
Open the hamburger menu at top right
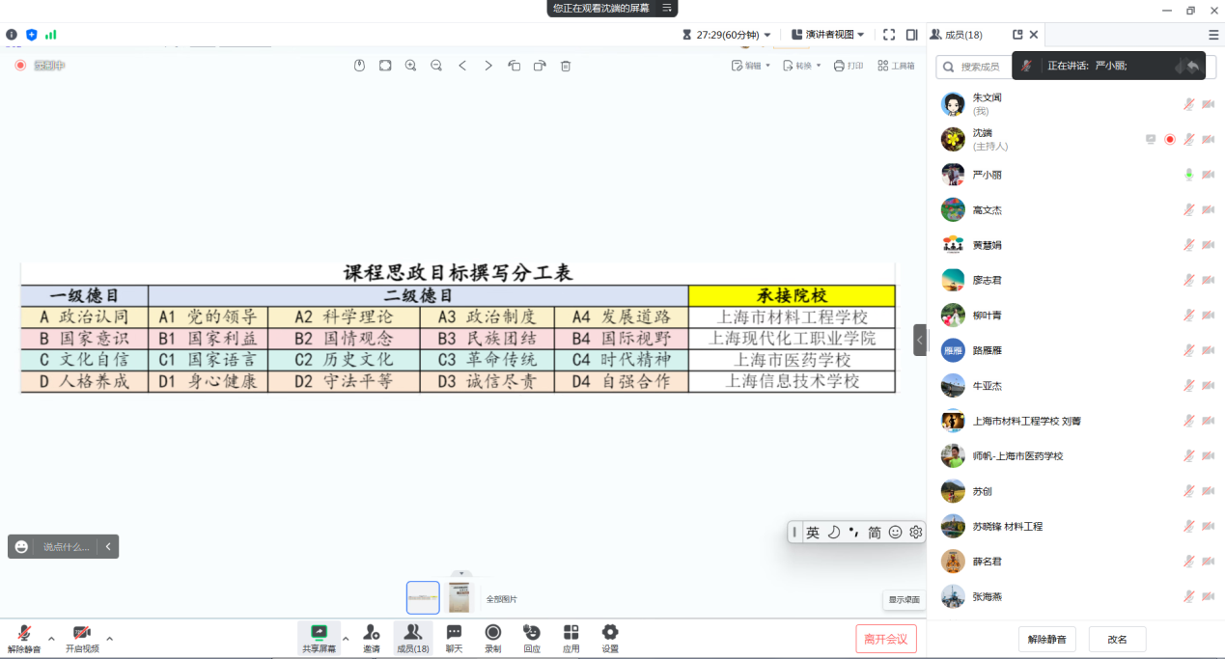tap(1213, 35)
